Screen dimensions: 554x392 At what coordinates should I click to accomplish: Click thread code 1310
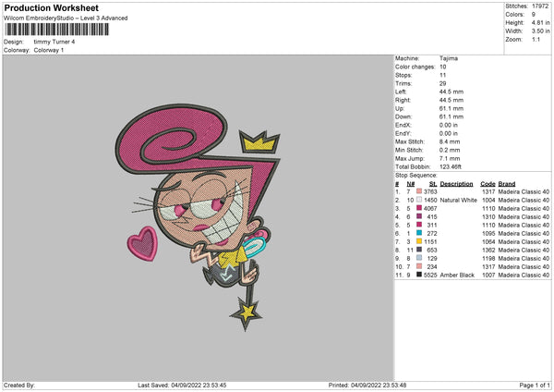pos(488,217)
